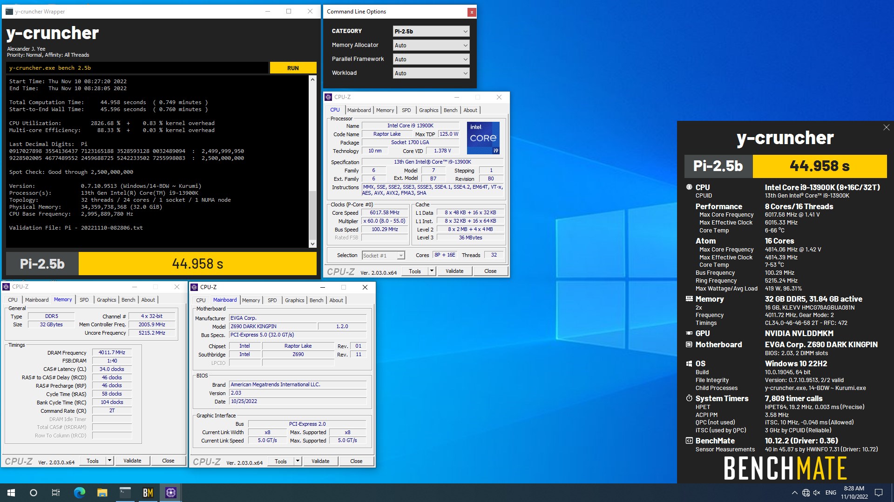This screenshot has width=894, height=502.
Task: Open network globe tray icon
Action: (806, 493)
